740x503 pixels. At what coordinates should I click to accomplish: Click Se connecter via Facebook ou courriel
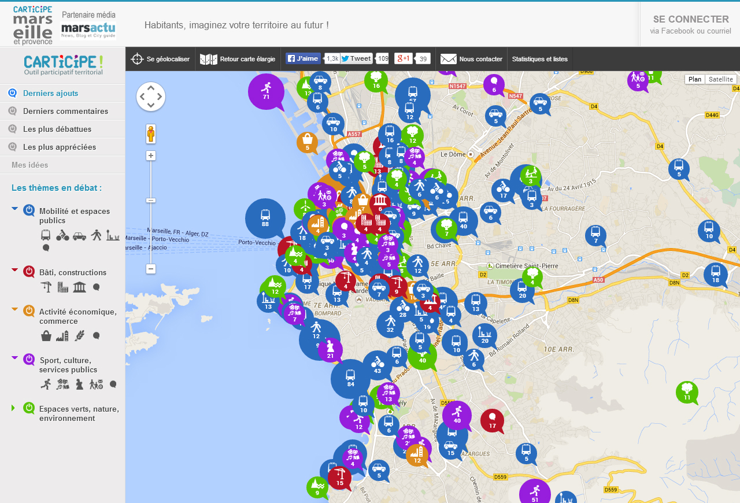690,24
